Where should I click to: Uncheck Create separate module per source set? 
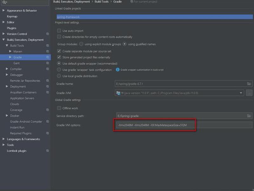coord(59,51)
